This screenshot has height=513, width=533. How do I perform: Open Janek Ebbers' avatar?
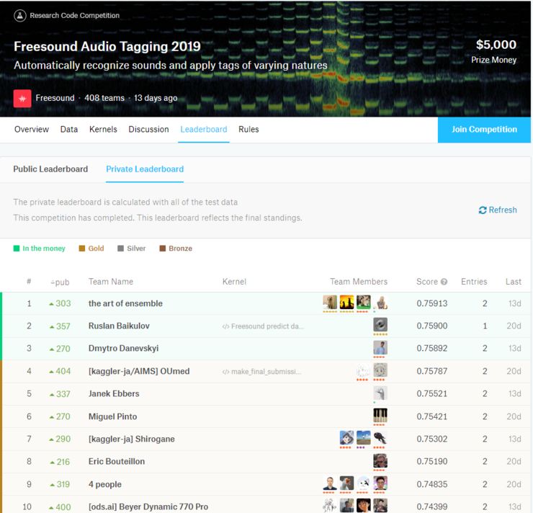click(380, 393)
